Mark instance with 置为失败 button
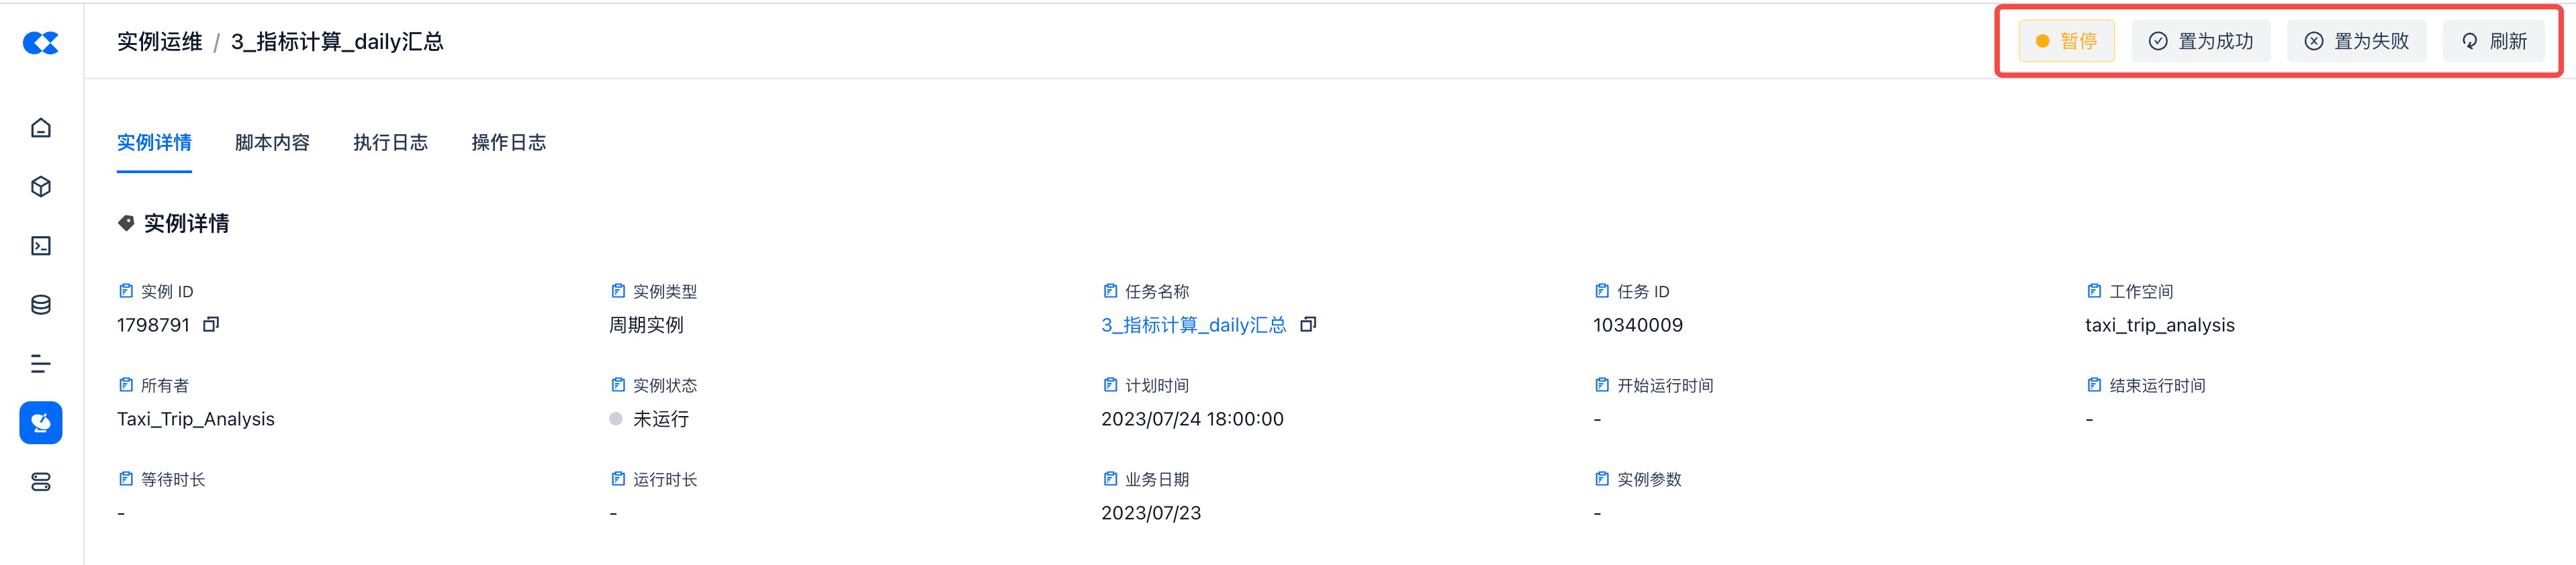The width and height of the screenshot is (2576, 565). 2356,41
